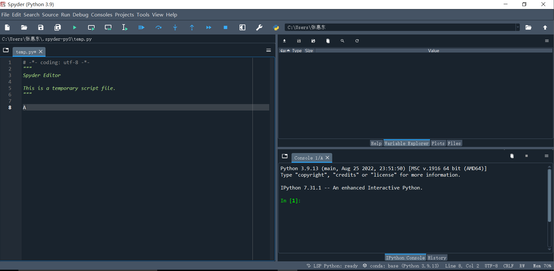Screen dimensions: 554x271
Task: Run current cell and advance
Action: pyautogui.click(x=108, y=27)
